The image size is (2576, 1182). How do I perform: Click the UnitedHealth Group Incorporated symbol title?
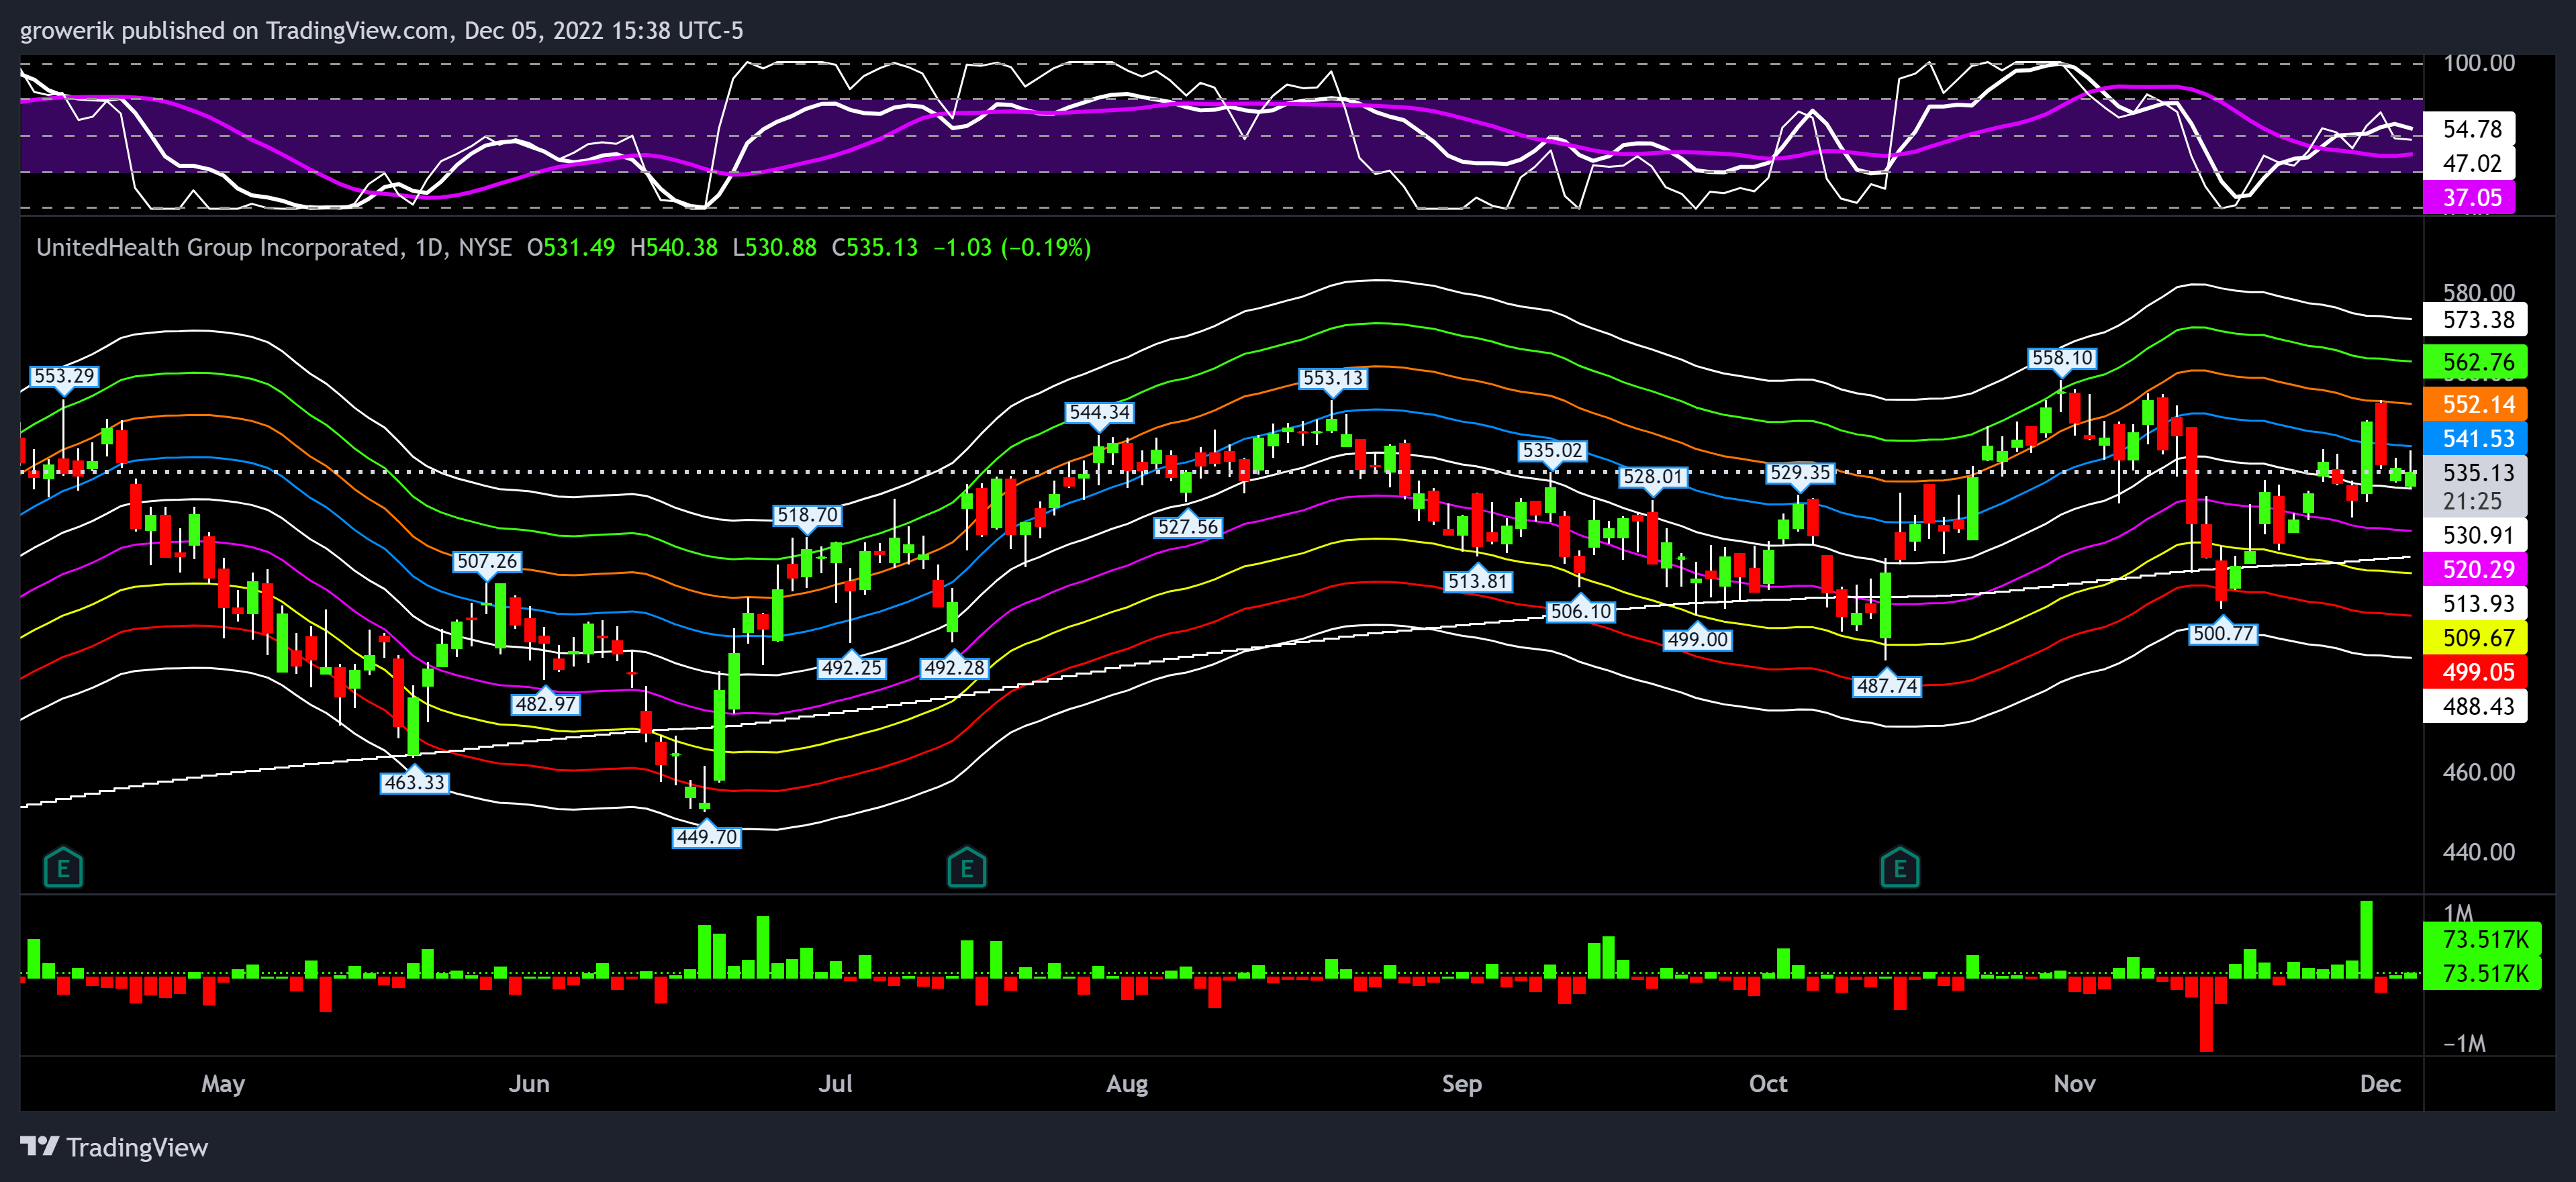coord(219,247)
